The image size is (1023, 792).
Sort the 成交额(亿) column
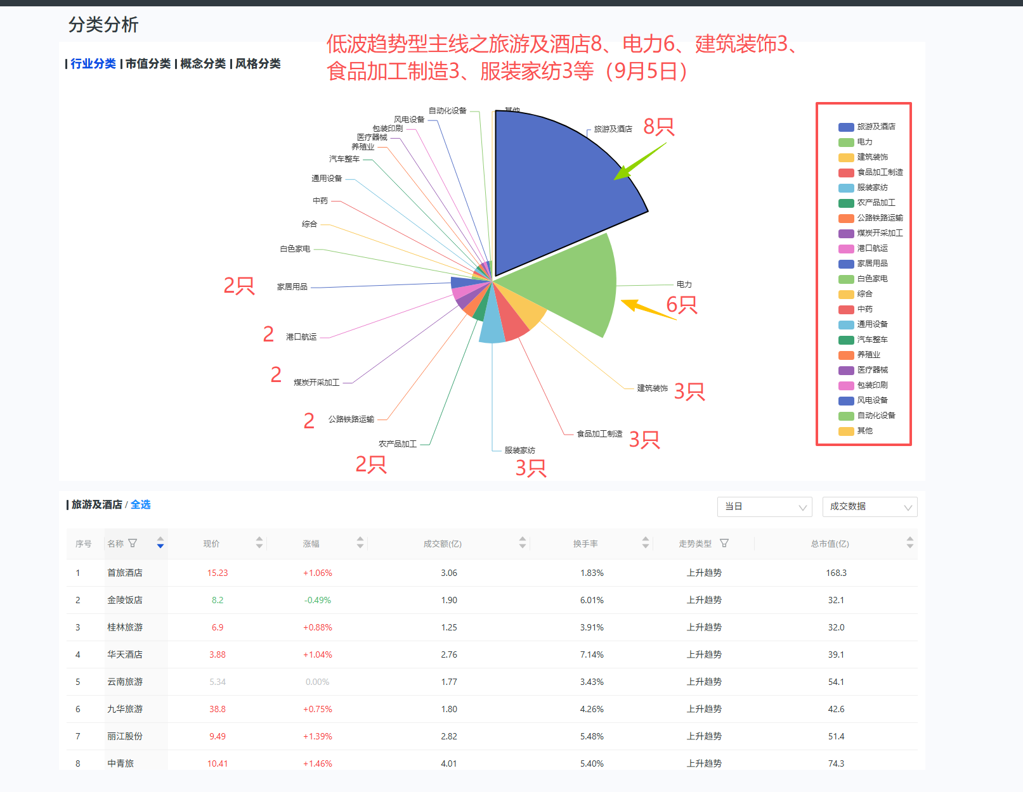[x=522, y=543]
